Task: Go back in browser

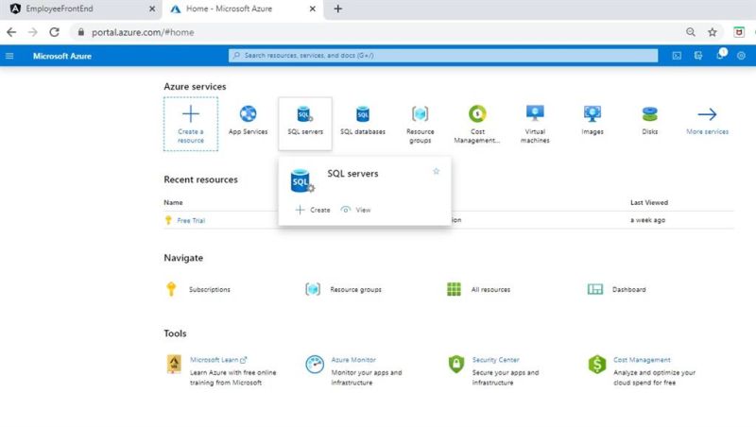Action: tap(11, 32)
